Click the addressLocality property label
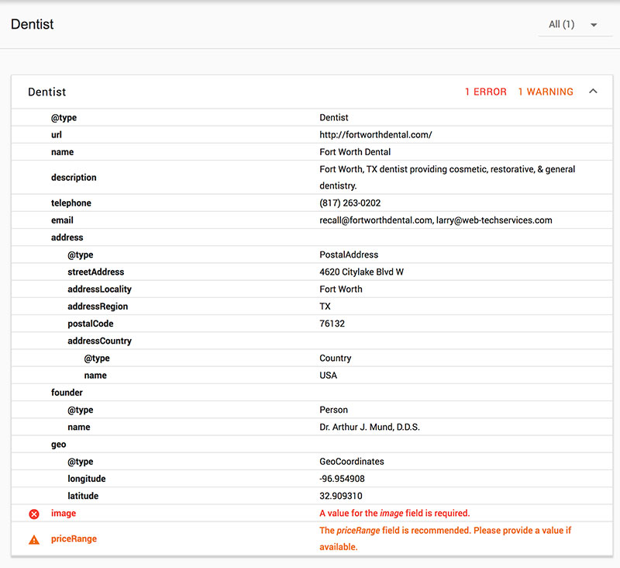Image resolution: width=620 pixels, height=568 pixels. (x=99, y=289)
